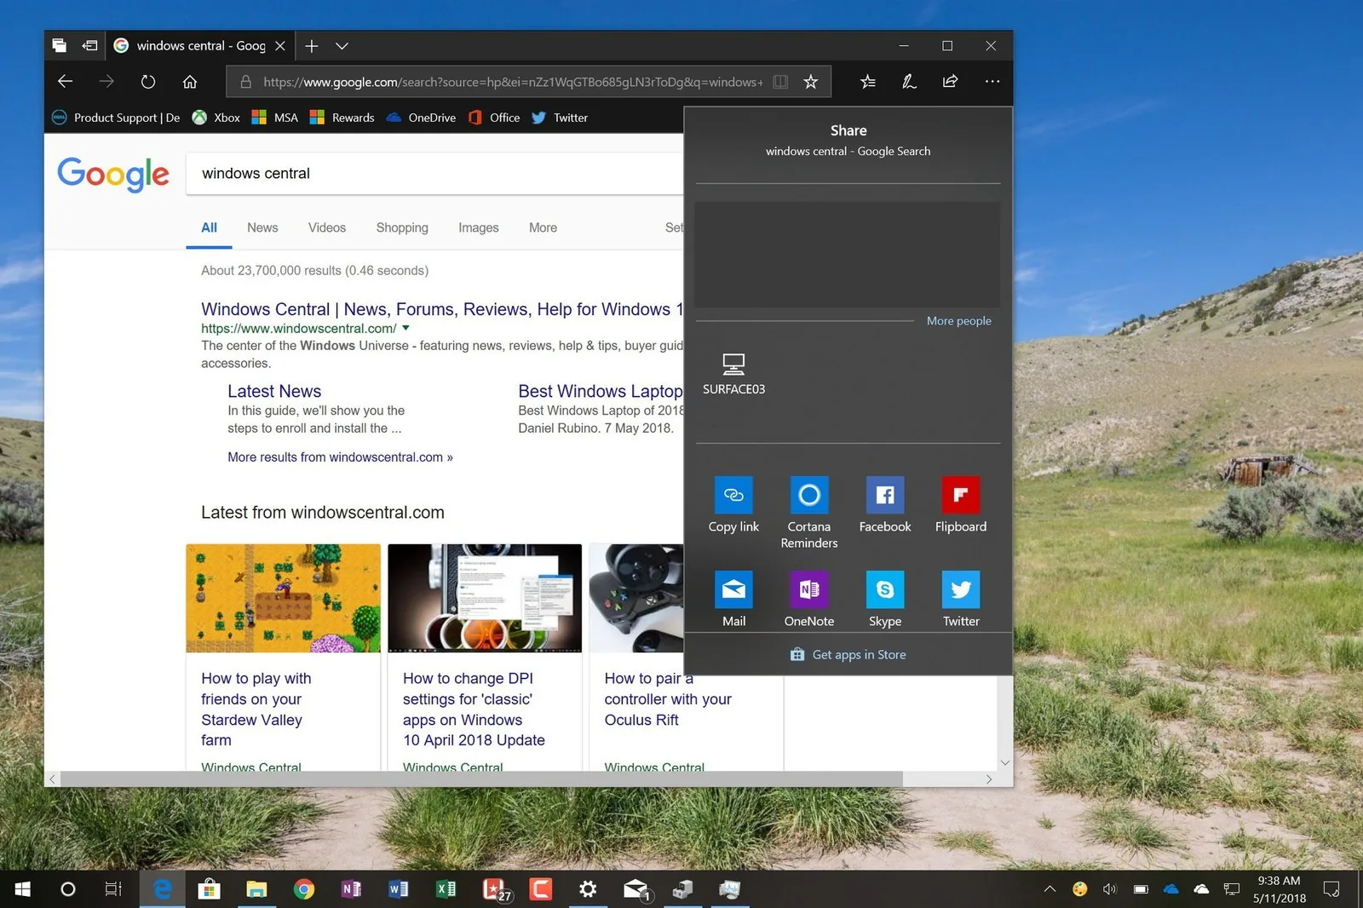This screenshot has height=908, width=1363.
Task: Click the Edge Back arrow
Action: [x=65, y=82]
